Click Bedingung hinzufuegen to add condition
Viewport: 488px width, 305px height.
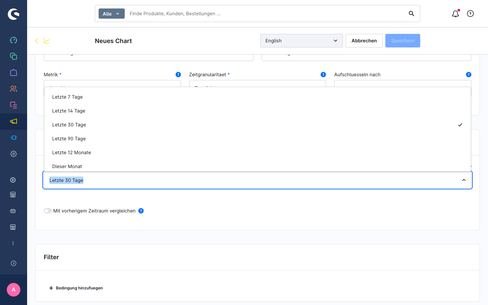pyautogui.click(x=76, y=288)
